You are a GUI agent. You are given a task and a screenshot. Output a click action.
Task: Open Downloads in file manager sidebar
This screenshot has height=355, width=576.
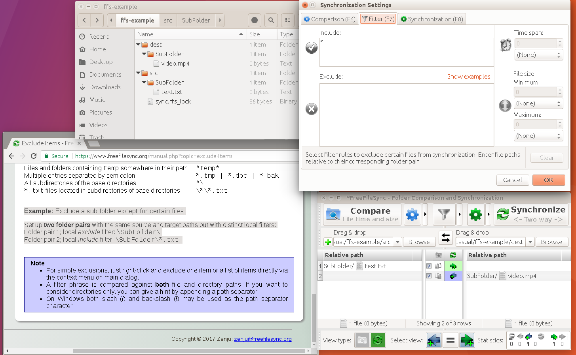(x=105, y=87)
